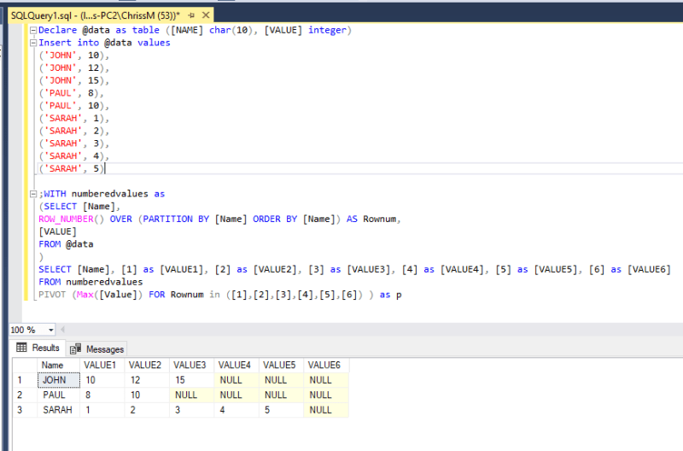Click PAUL's VALUE3 NULL cell
The width and height of the screenshot is (683, 451).
(x=192, y=395)
